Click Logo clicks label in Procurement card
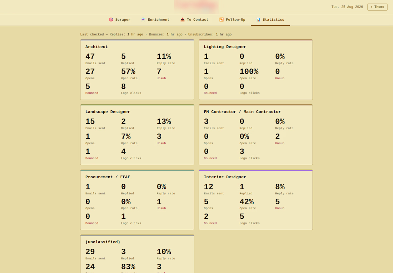The height and width of the screenshot is (273, 393). point(131,223)
